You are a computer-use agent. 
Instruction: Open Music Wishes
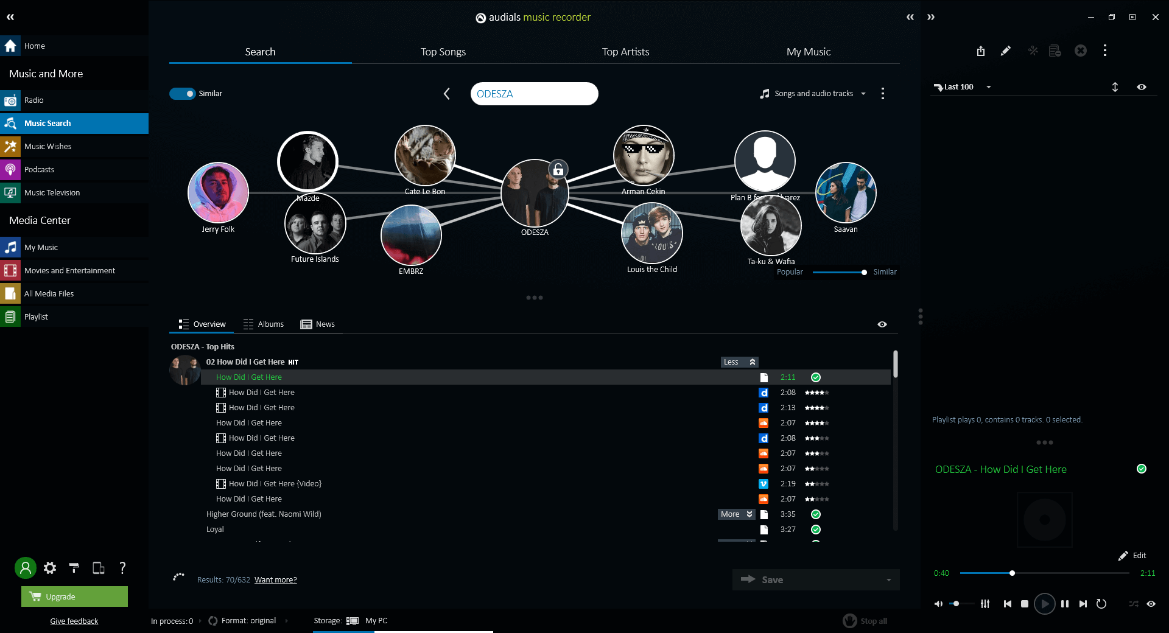(74, 146)
